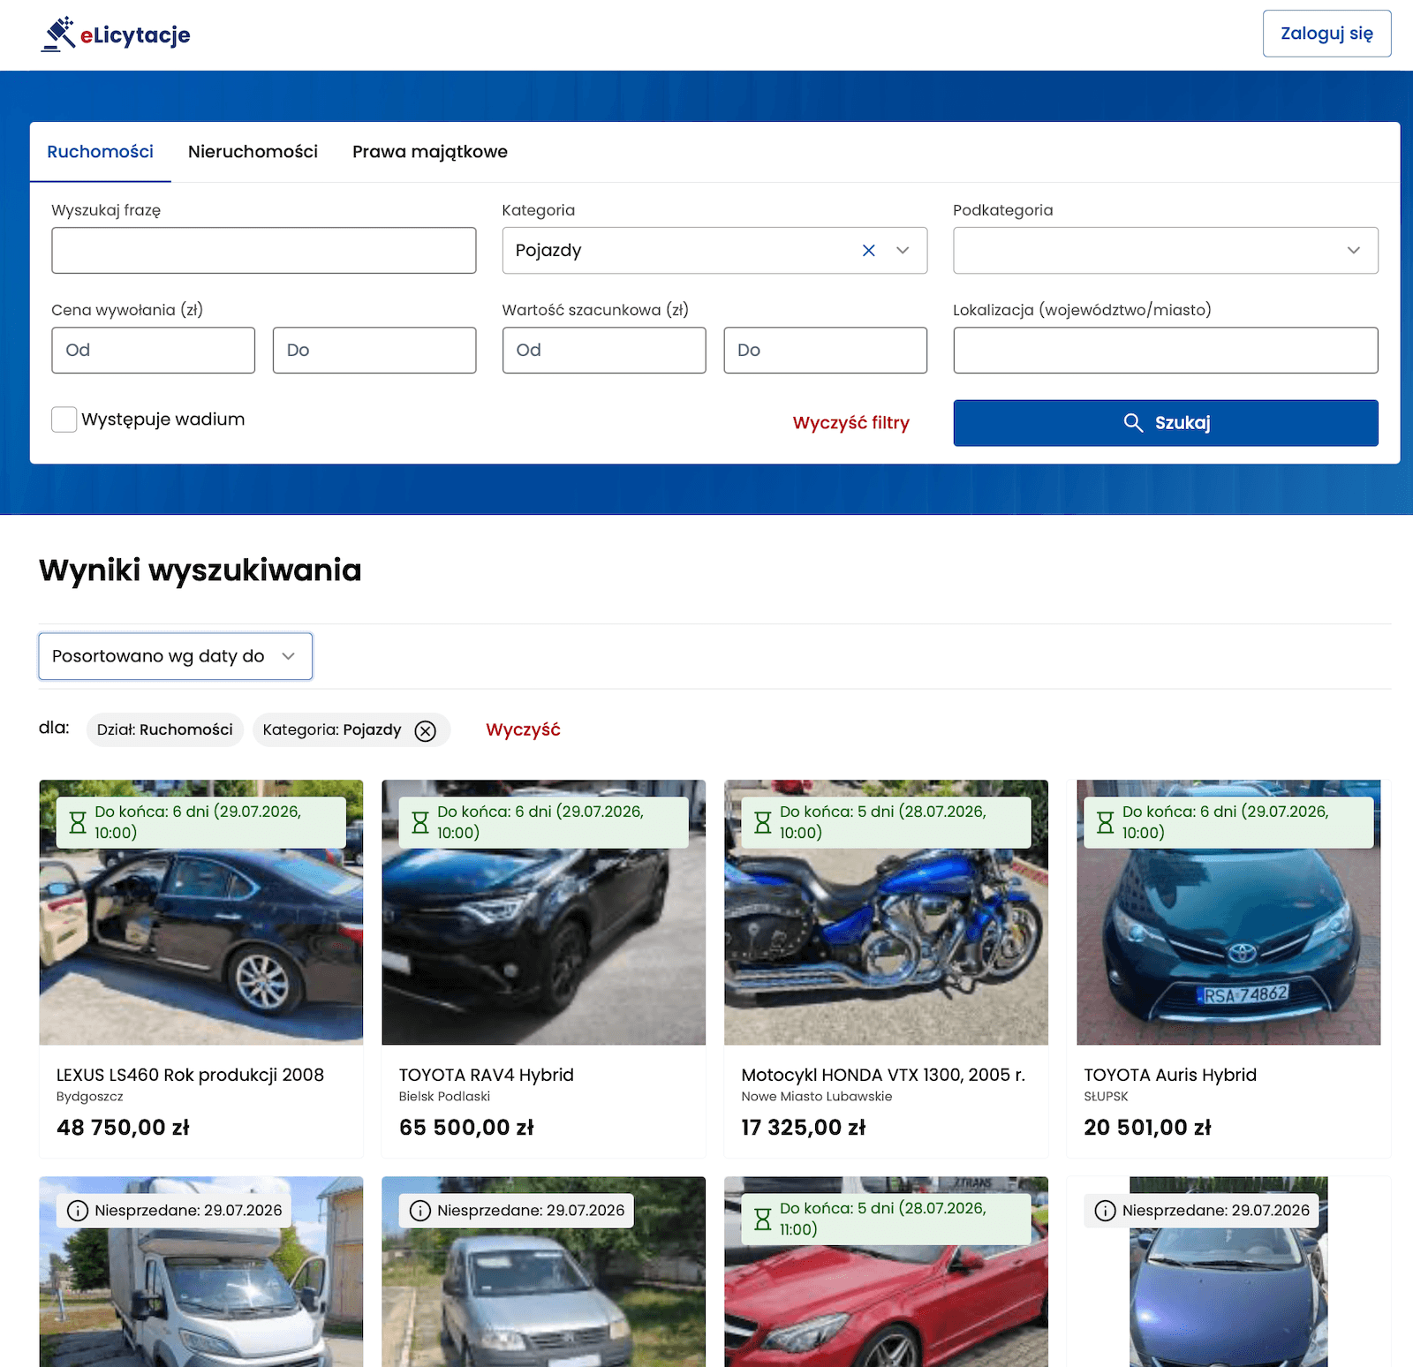Click price 65 500,00 zł

pyautogui.click(x=466, y=1128)
